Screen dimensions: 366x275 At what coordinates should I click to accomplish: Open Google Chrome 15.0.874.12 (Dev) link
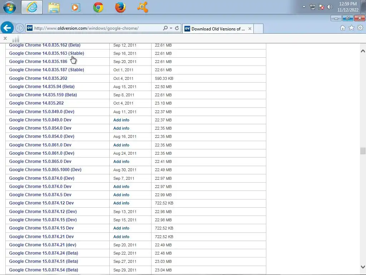(43, 211)
